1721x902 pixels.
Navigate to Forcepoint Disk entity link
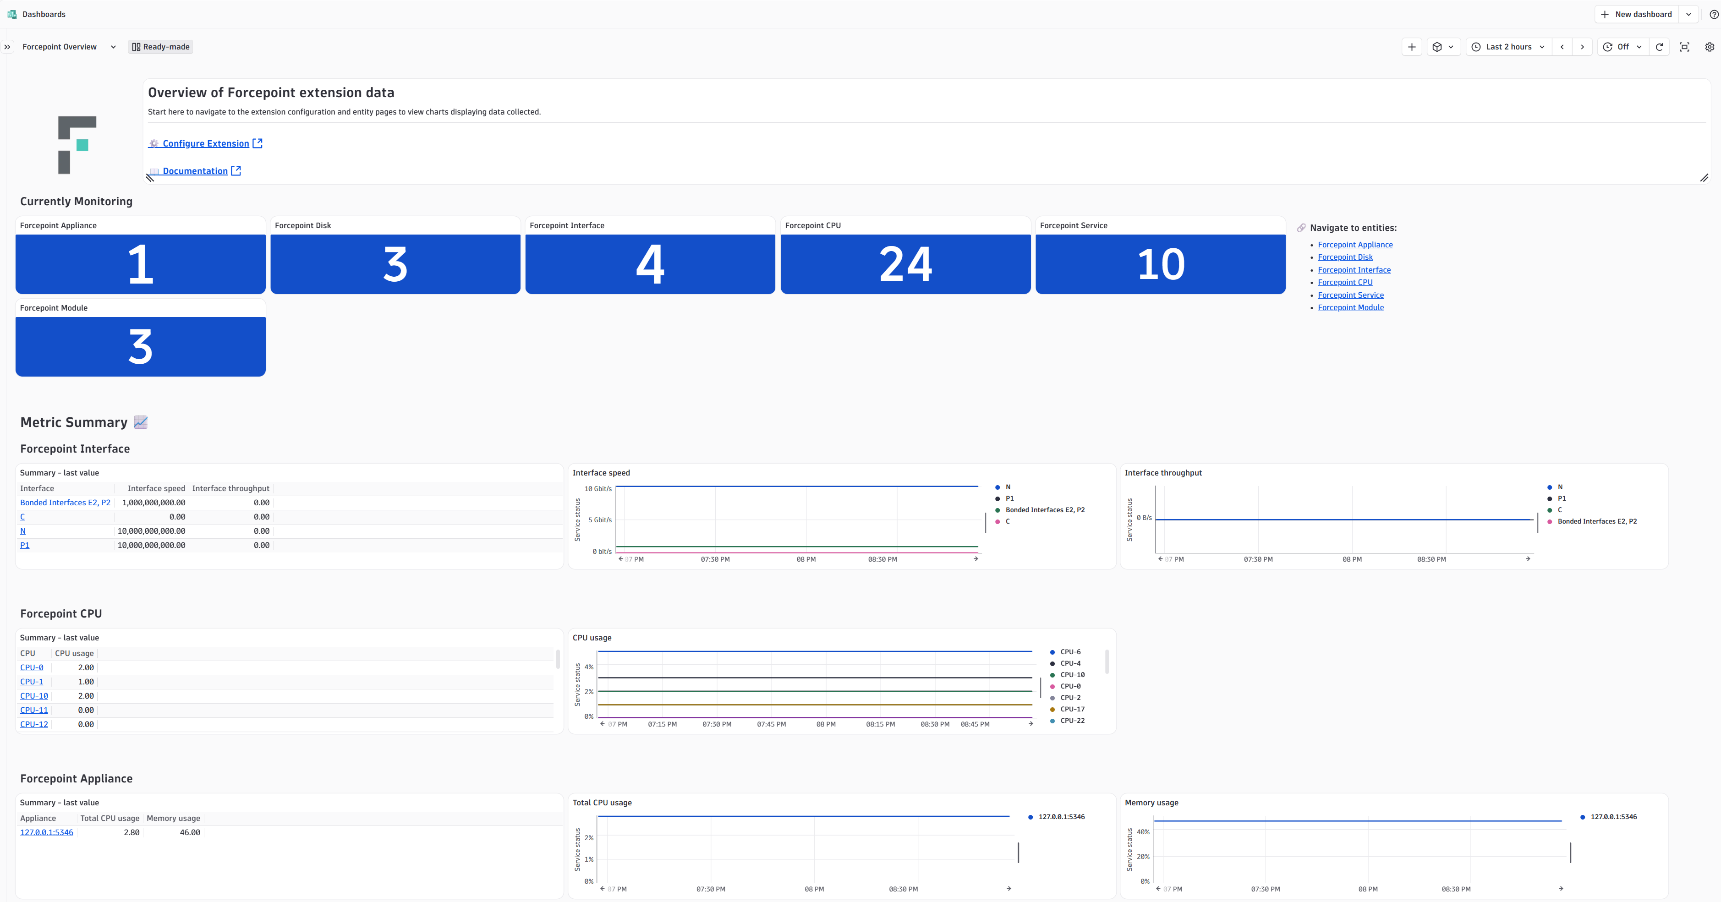pyautogui.click(x=1345, y=257)
